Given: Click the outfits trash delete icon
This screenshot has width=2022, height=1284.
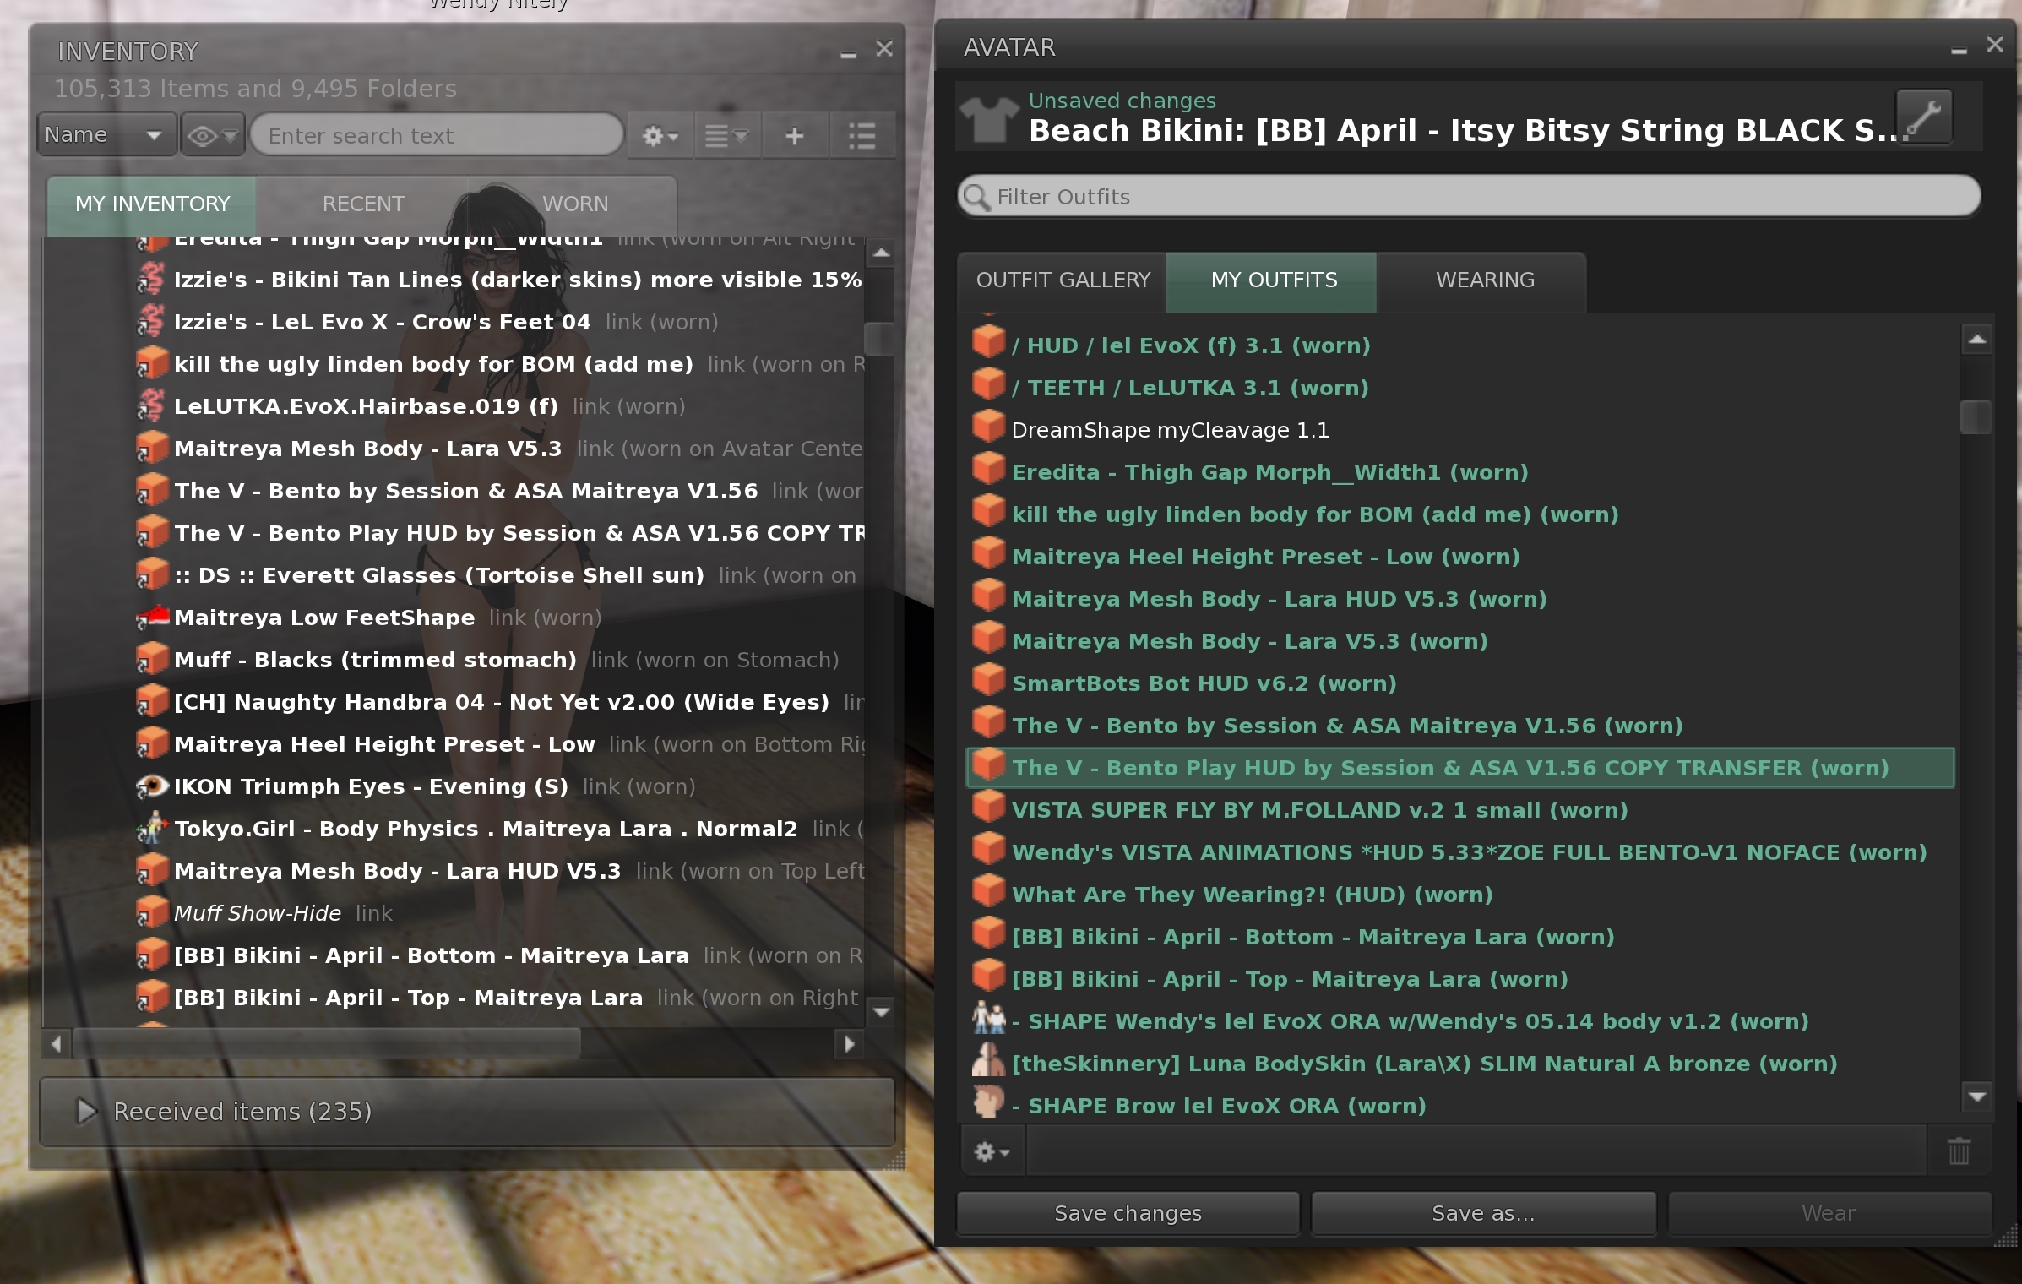Looking at the screenshot, I should (x=1958, y=1151).
